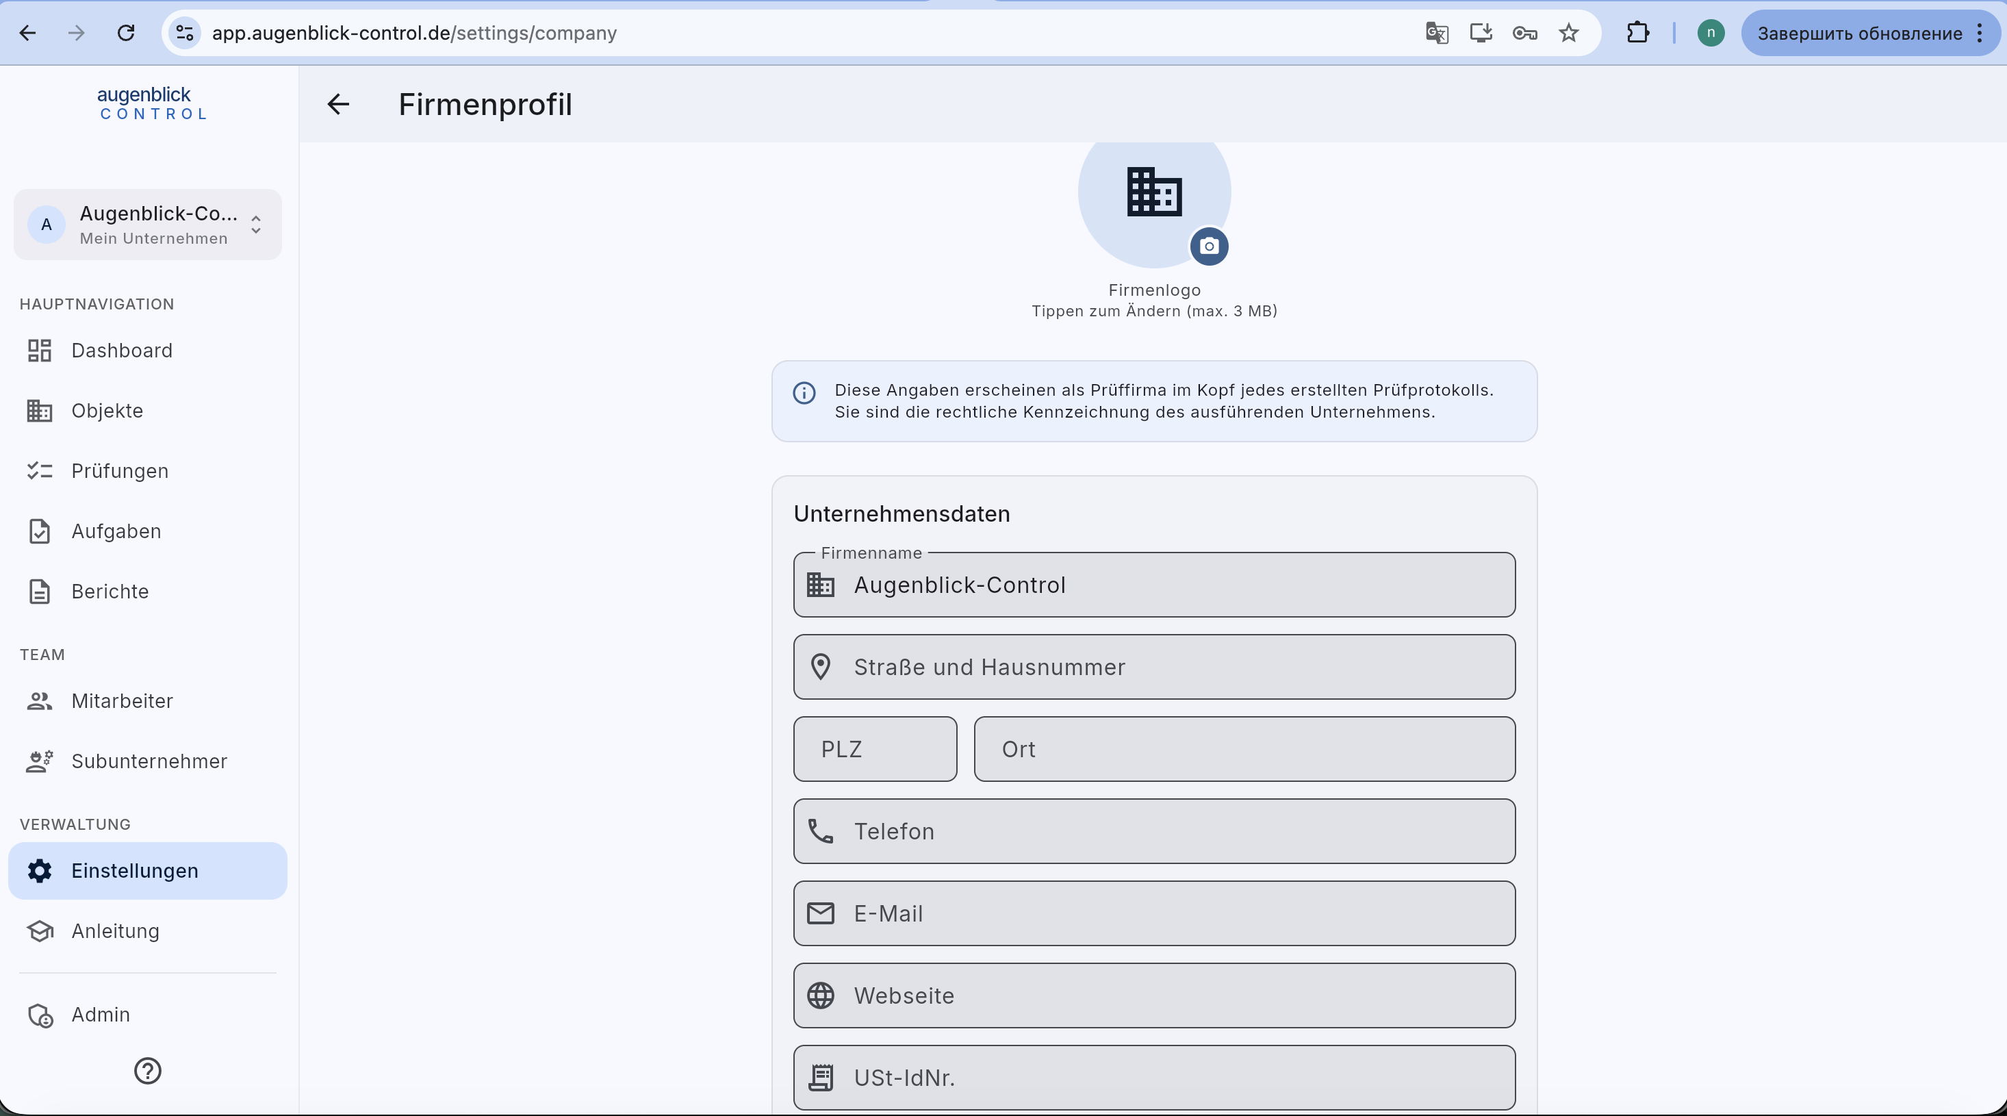This screenshot has width=2007, height=1116.
Task: Click the Завершить обновление button
Action: [x=1860, y=33]
